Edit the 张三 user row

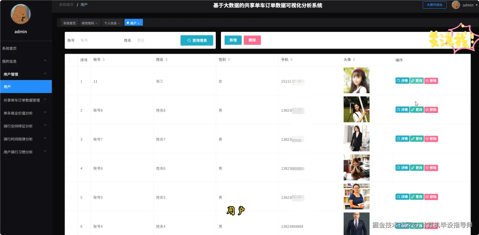tap(417, 81)
